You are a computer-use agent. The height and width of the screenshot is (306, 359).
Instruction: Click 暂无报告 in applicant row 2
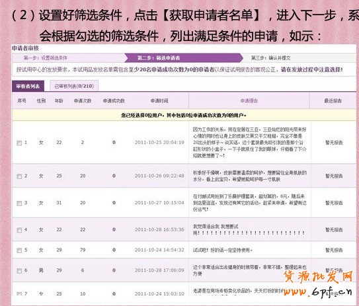click(x=334, y=176)
